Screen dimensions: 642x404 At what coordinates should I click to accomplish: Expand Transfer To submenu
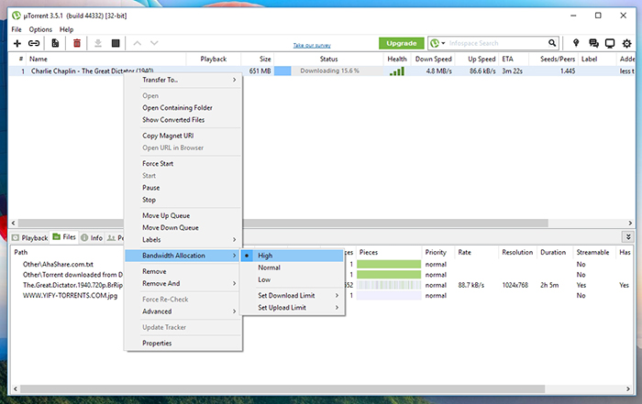(183, 80)
